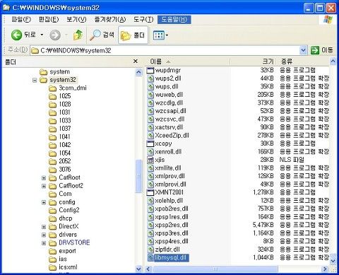Click the file list vertical scroll down arrow
This screenshot has height=275, width=339.
(333, 261)
